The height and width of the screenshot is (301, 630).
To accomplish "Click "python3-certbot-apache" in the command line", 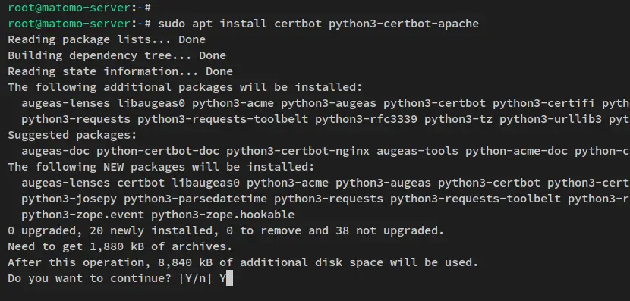I will [x=404, y=24].
